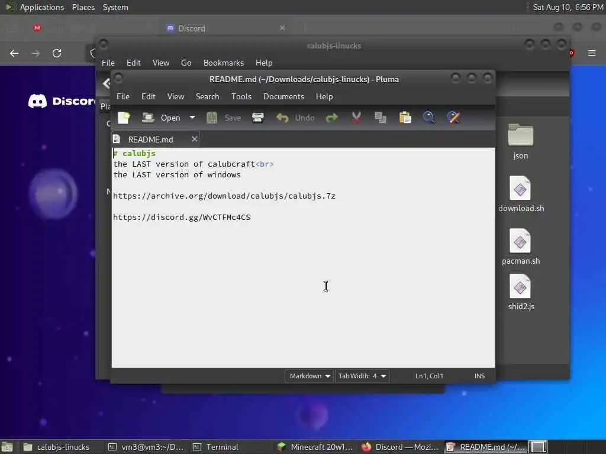This screenshot has width=606, height=454.
Task: Open the file manager's View menu
Action: pos(161,63)
